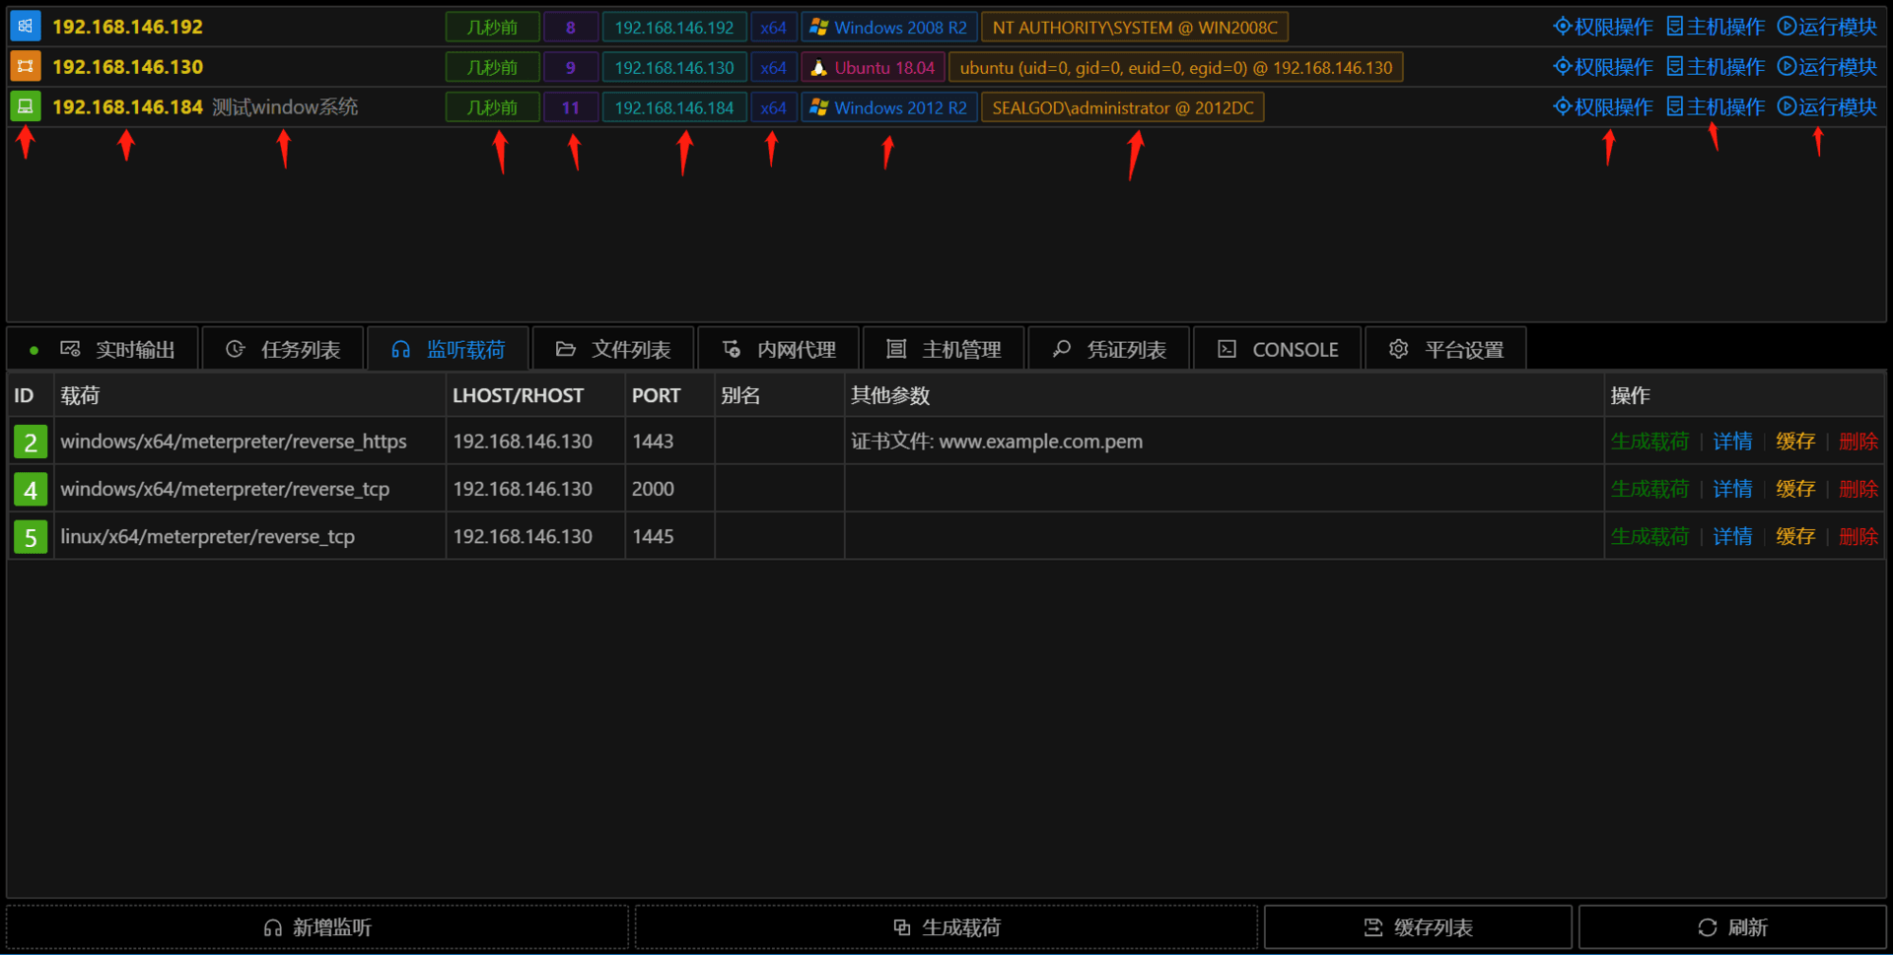View 详情 of the reverse_https handler
This screenshot has width=1893, height=955.
click(x=1732, y=442)
